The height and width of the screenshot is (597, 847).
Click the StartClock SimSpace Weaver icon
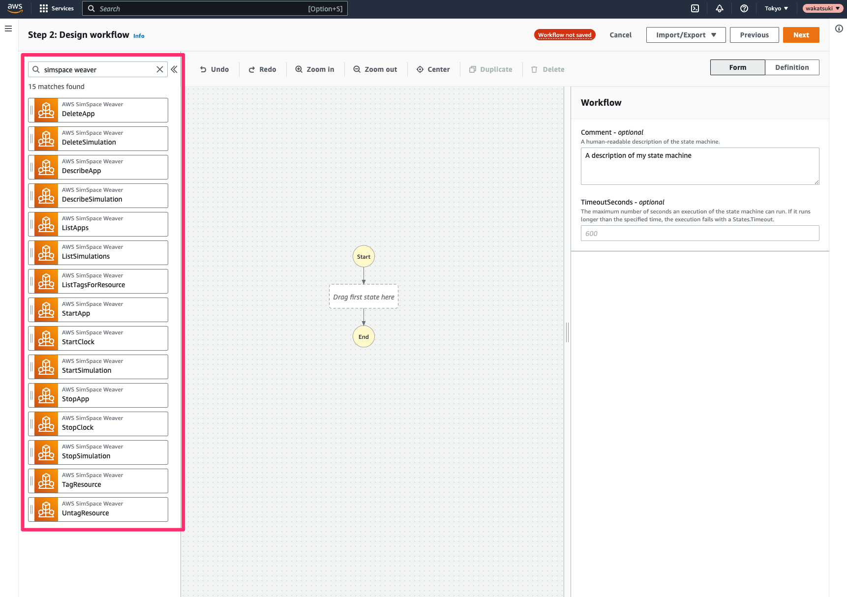pos(46,338)
